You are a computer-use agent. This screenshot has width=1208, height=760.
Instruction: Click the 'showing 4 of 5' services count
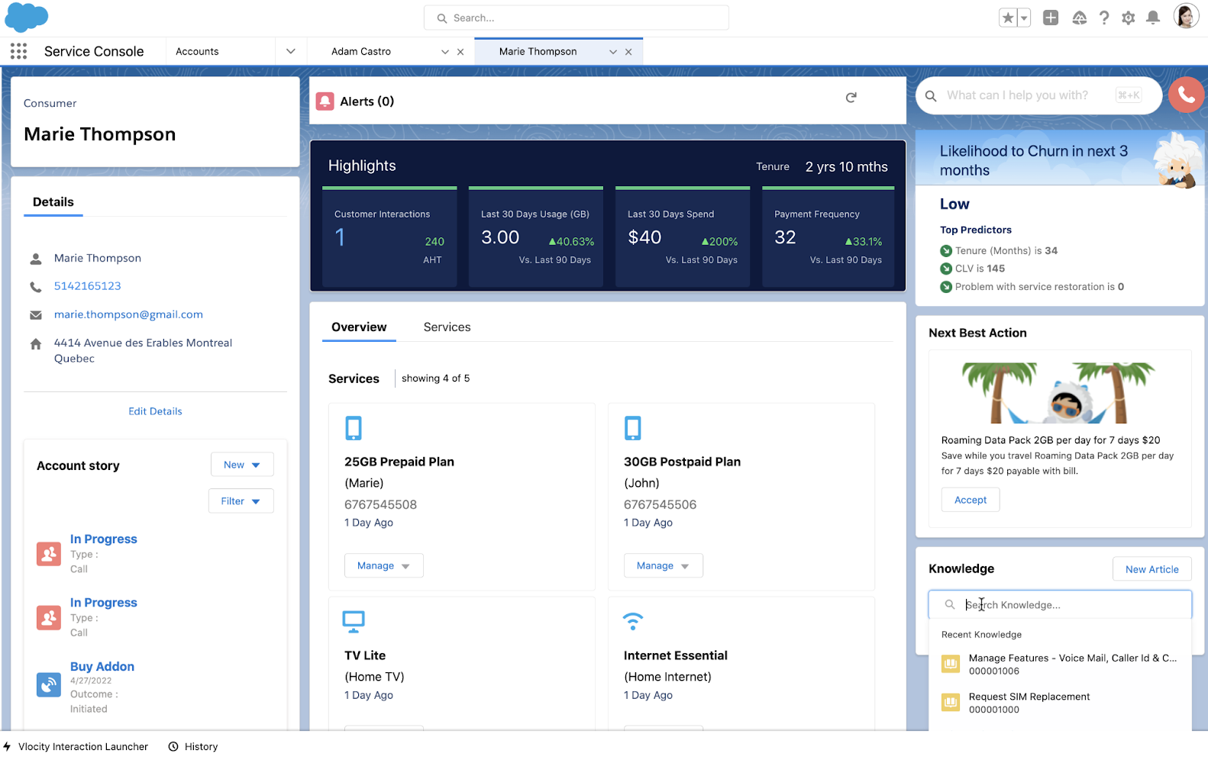pos(436,378)
